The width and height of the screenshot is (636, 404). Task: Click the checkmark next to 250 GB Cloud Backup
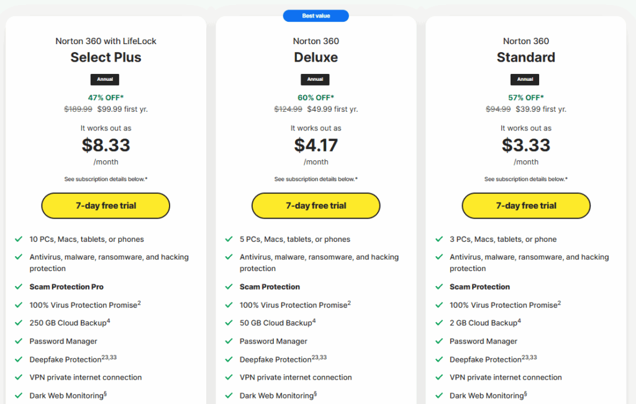pos(17,323)
